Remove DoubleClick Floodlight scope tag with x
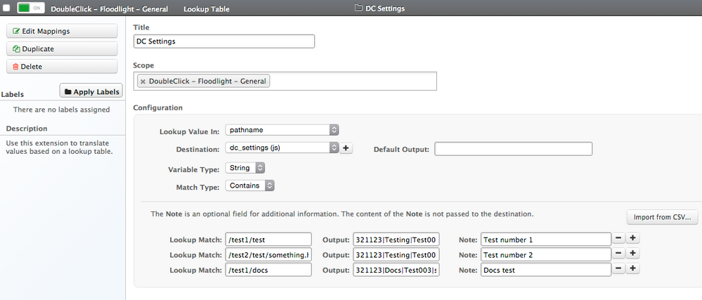The height and width of the screenshot is (300, 702). (143, 81)
